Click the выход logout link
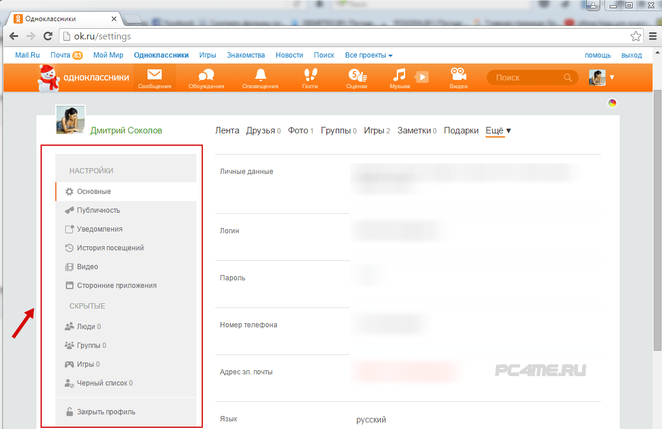Image resolution: width=662 pixels, height=429 pixels. [631, 55]
